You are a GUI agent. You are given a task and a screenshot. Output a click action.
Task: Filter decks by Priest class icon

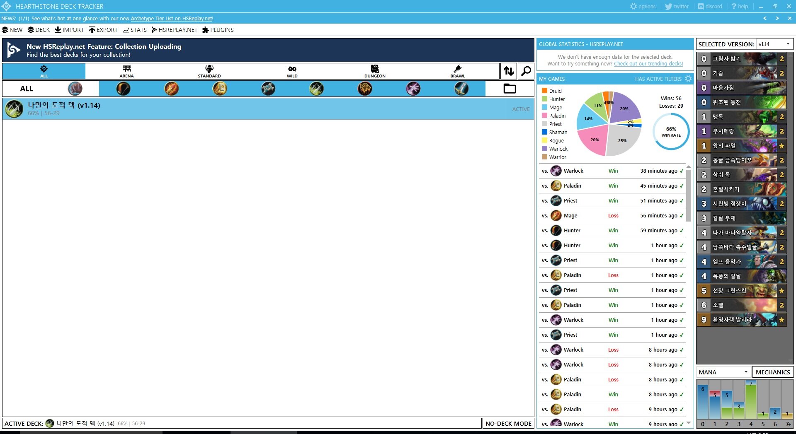(x=268, y=89)
